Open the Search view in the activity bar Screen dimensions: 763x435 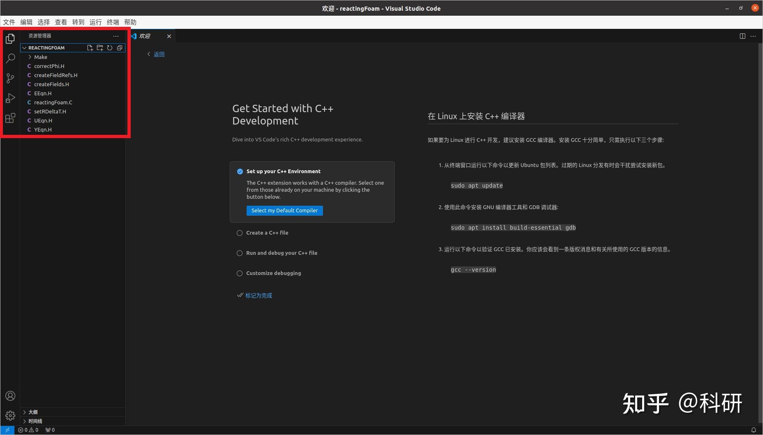pos(10,59)
